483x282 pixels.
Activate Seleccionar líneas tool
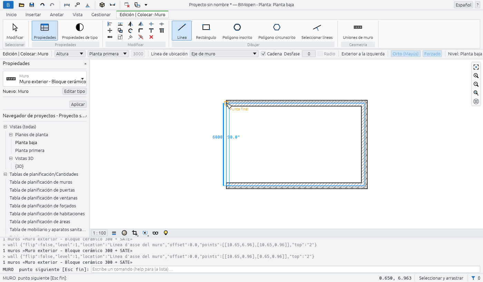317,31
